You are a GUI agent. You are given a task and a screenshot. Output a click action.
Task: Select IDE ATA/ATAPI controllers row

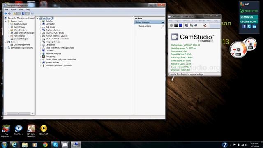tap(57, 39)
